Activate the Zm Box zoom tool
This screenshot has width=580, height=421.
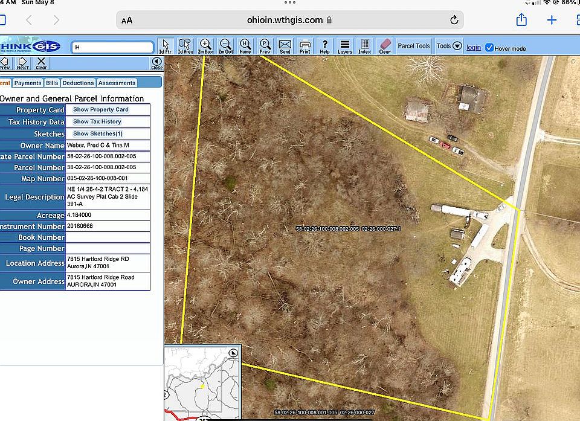[x=205, y=46]
